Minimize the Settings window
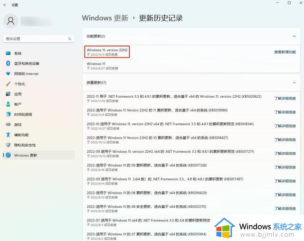Screen dimensions: 304x241 pos(277,3)
